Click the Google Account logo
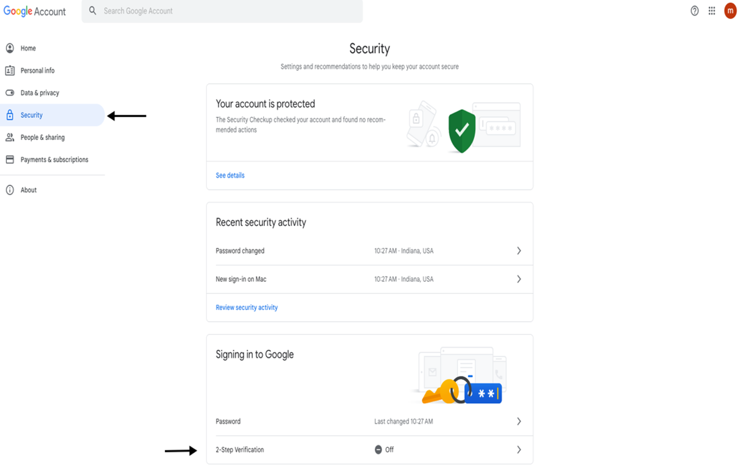This screenshot has height=469, width=742. click(35, 11)
